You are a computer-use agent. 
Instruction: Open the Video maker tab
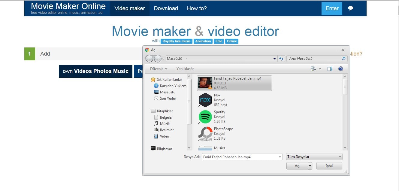pos(130,8)
